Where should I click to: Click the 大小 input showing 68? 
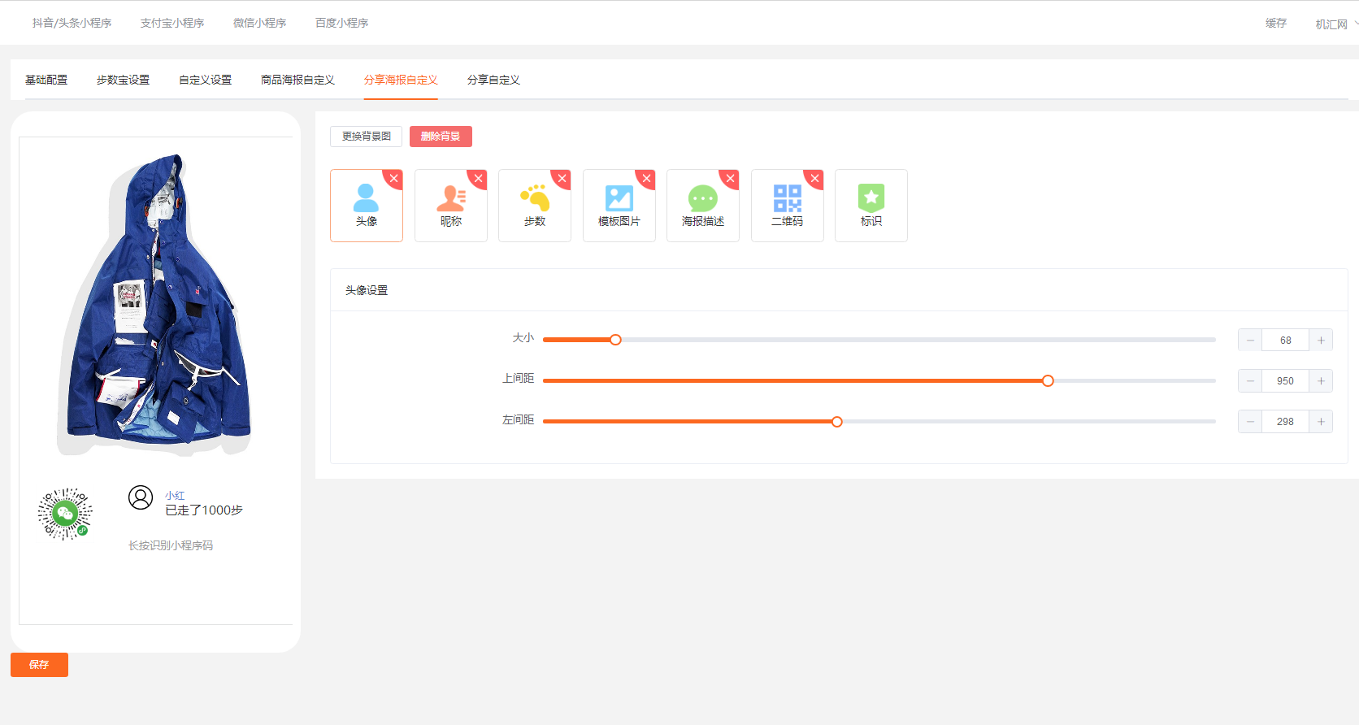coord(1285,340)
